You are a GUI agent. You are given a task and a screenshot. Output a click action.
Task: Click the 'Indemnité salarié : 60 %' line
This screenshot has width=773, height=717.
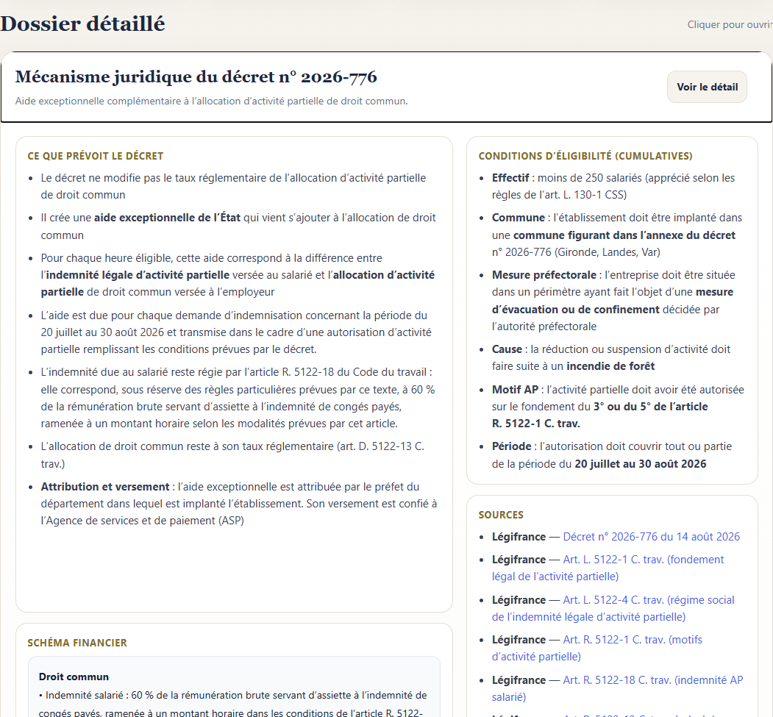232,704
